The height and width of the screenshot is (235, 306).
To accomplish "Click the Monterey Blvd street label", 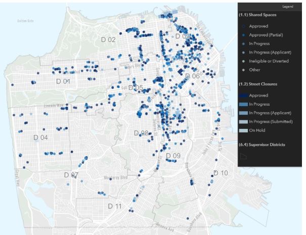I will [x=116, y=178].
